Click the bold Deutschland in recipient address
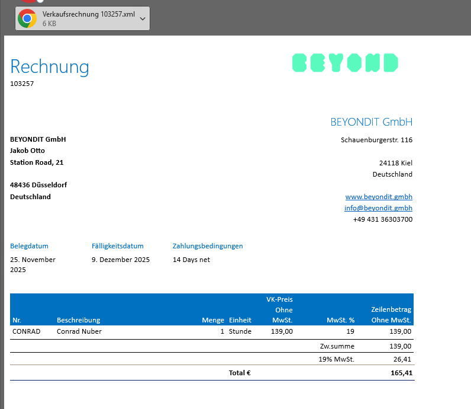The height and width of the screenshot is (409, 471). [x=30, y=197]
